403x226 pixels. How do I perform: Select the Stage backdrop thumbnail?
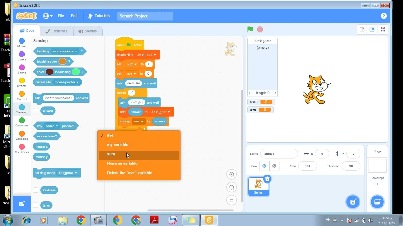point(377,165)
